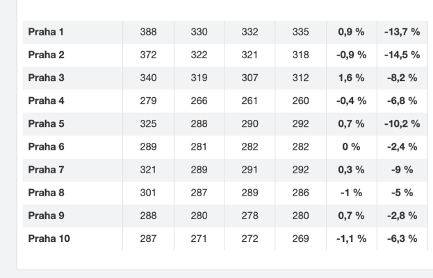Viewport: 433px width, 278px height.
Task: Click the 0 % cell in Praha 6 row
Action: (x=351, y=146)
